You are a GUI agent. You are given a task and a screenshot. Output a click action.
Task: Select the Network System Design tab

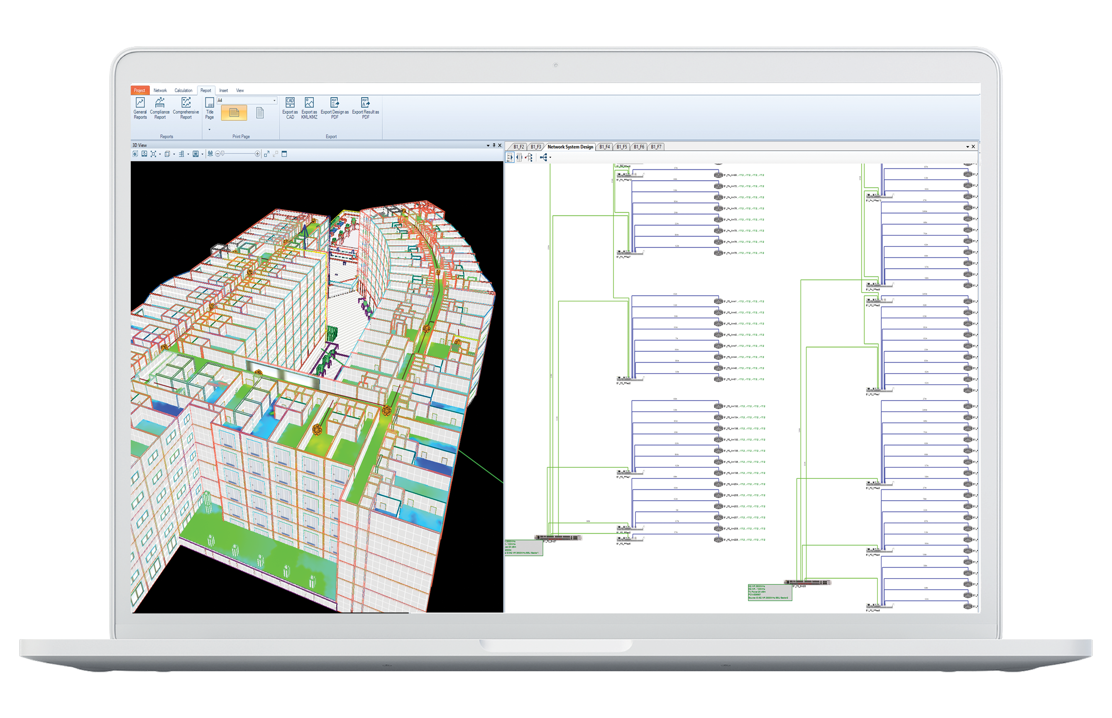click(x=570, y=147)
